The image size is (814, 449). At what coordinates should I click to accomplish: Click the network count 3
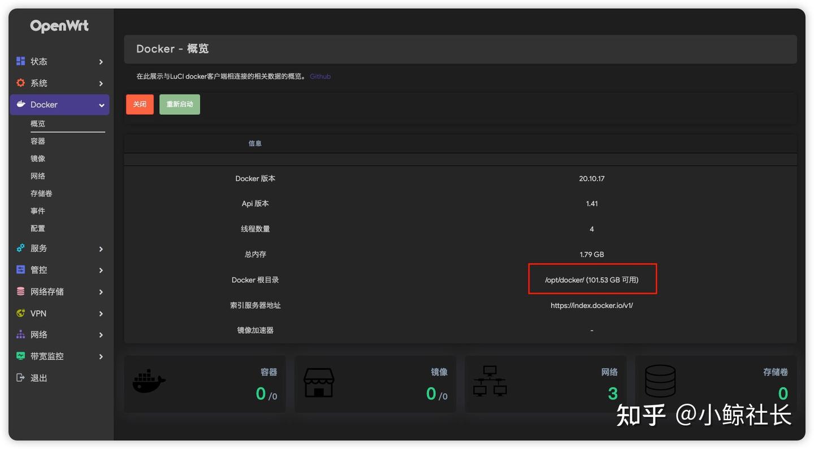click(x=613, y=393)
